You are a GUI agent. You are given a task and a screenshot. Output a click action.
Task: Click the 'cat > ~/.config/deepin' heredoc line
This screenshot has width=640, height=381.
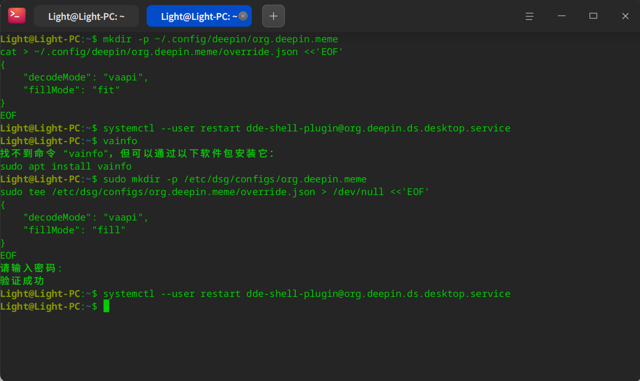tap(172, 52)
